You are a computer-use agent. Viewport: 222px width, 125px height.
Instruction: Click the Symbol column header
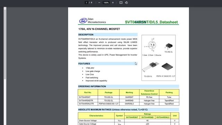119,116
